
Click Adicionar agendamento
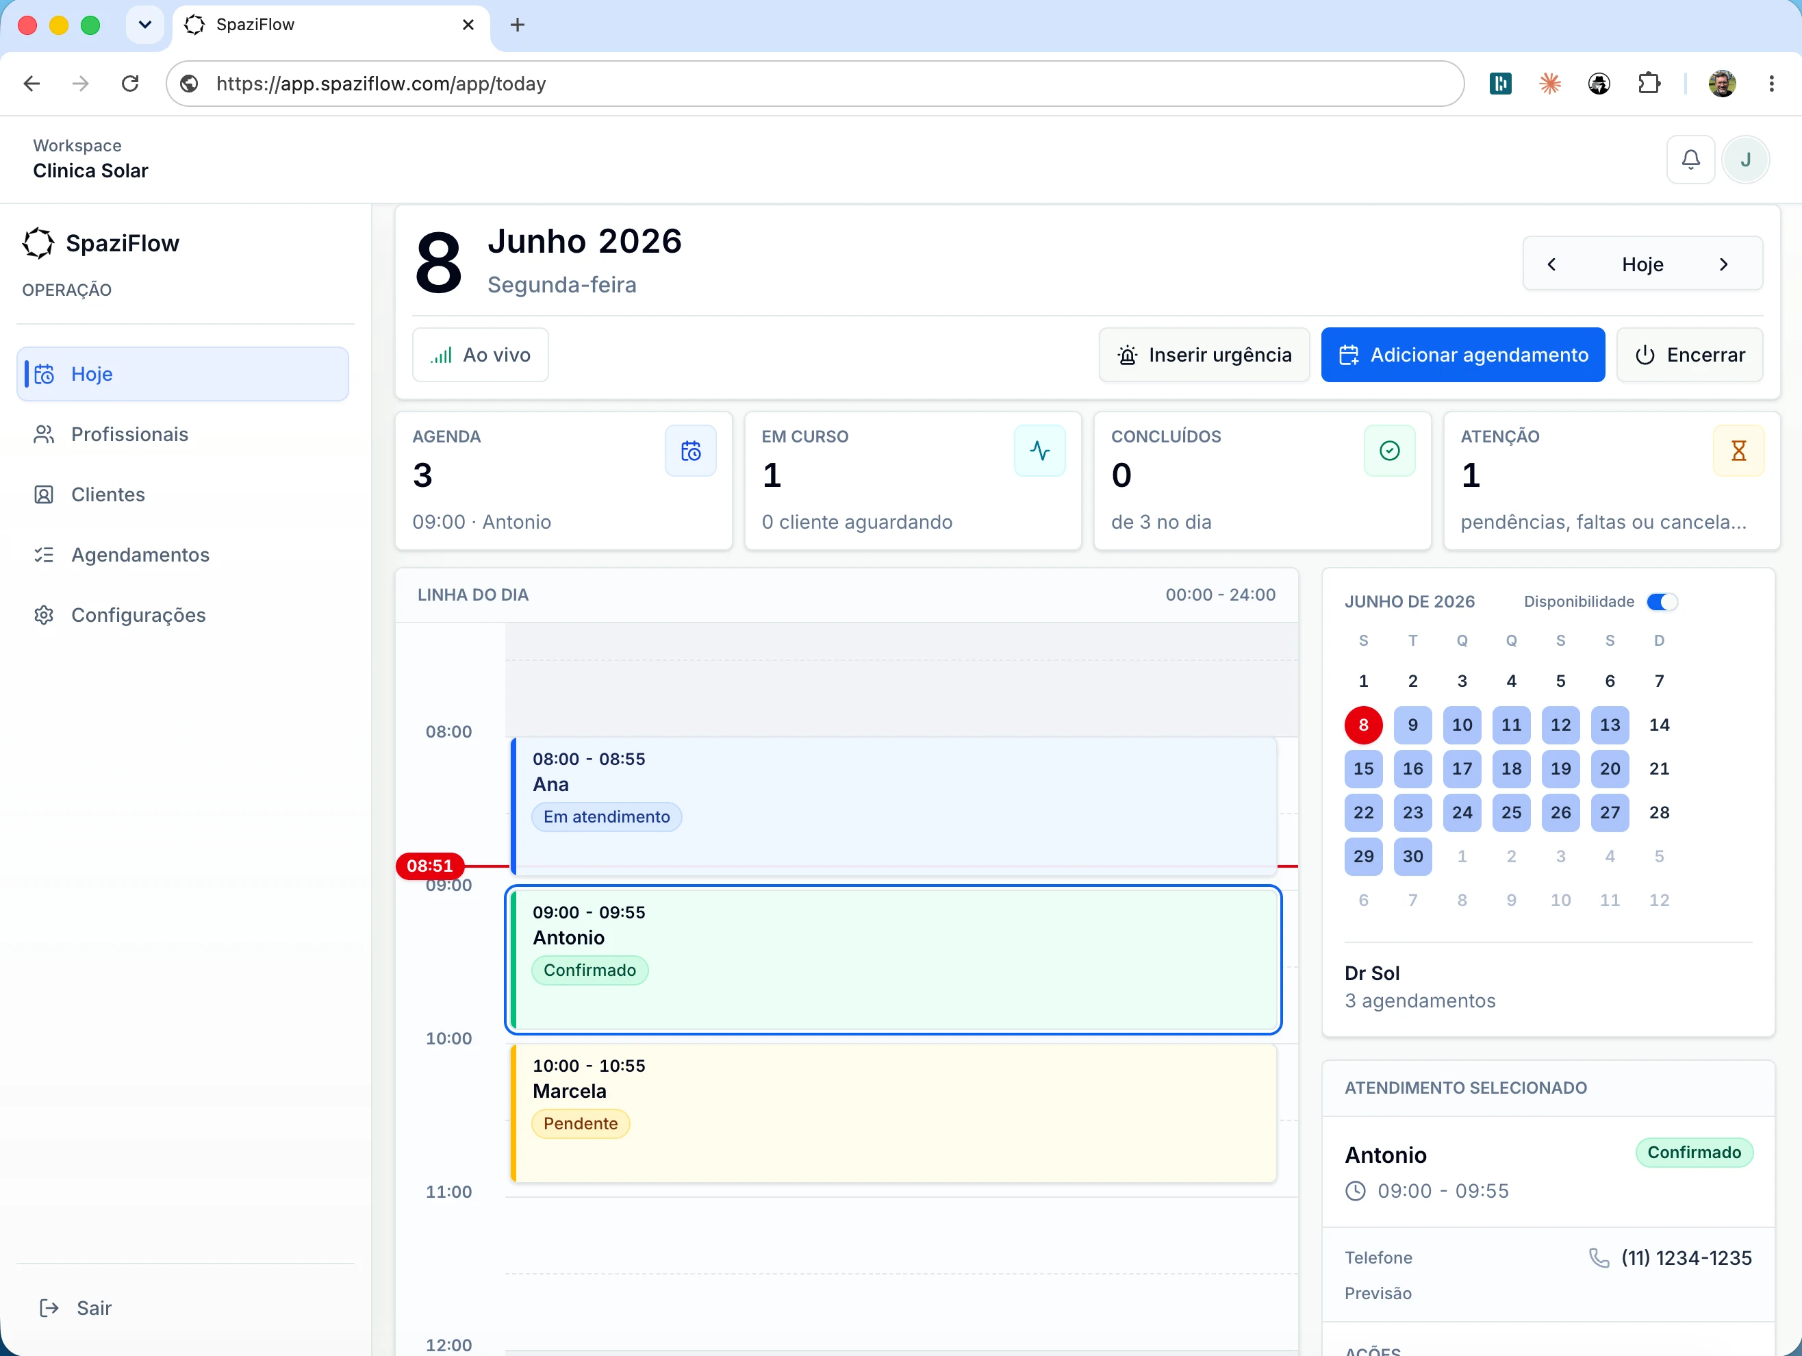(1463, 355)
